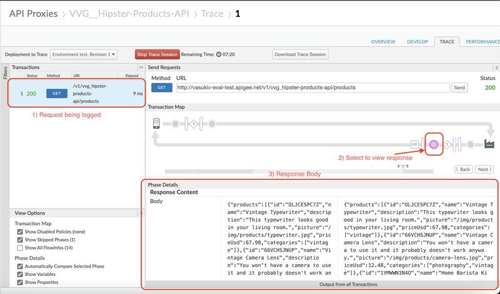Toggle Show Disabled Policies (none) checkbox

20,231
